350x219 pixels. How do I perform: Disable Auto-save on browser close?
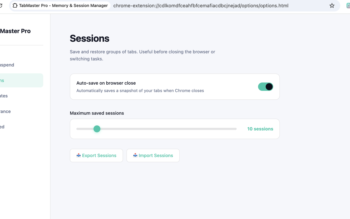pyautogui.click(x=266, y=87)
